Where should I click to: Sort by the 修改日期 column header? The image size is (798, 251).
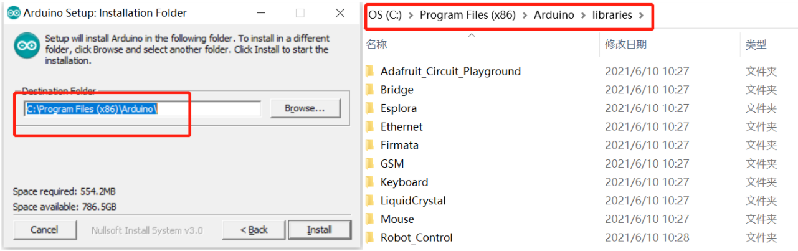[625, 44]
